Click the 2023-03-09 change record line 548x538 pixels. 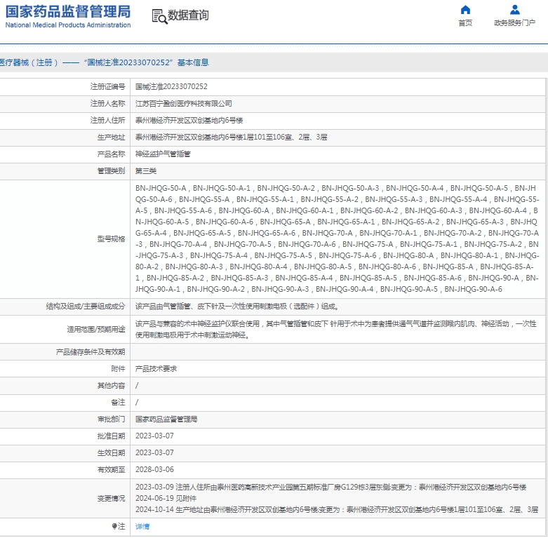point(330,487)
